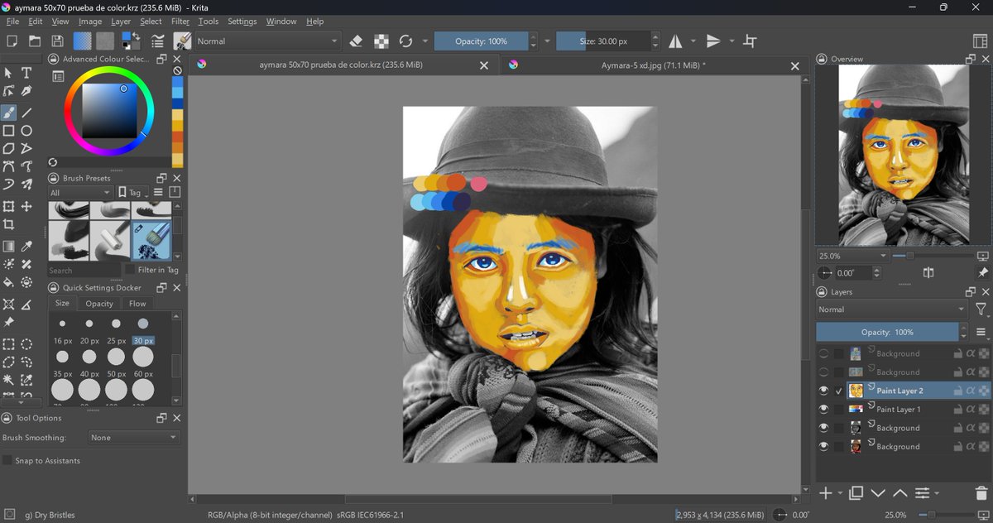Open the Settings menu

[242, 22]
